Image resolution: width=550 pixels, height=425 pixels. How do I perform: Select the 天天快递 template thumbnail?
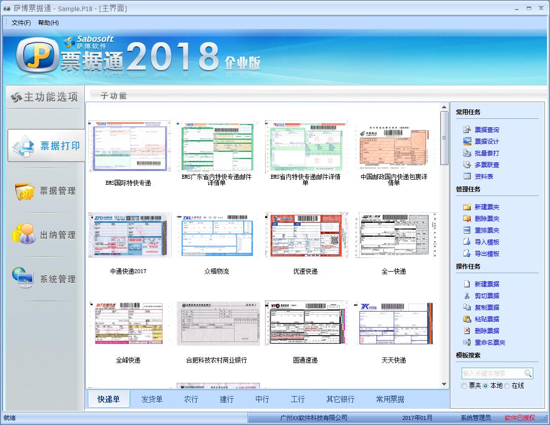point(395,323)
